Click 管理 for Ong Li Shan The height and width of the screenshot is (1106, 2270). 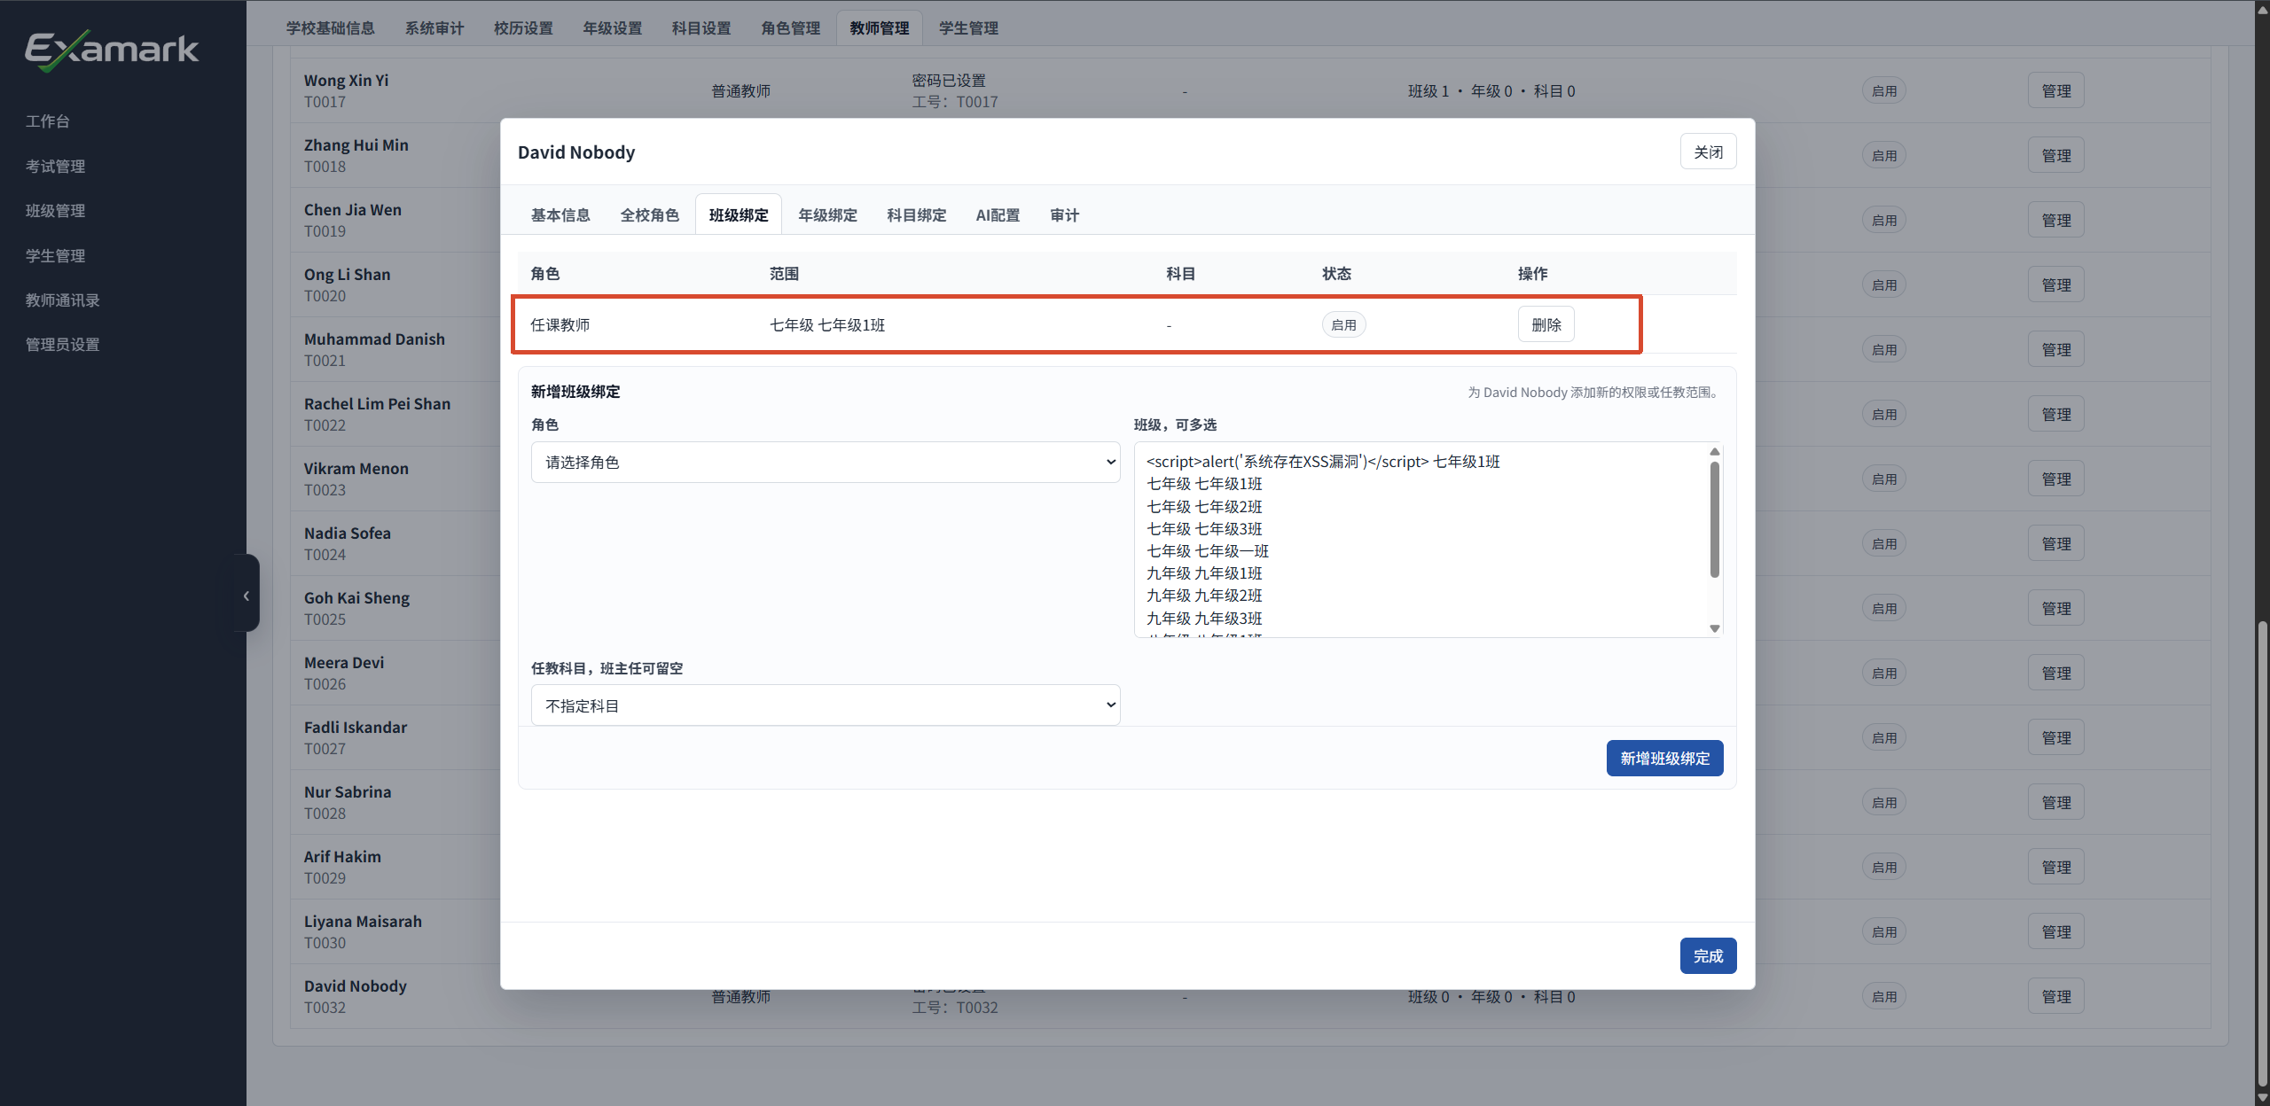coord(2055,284)
